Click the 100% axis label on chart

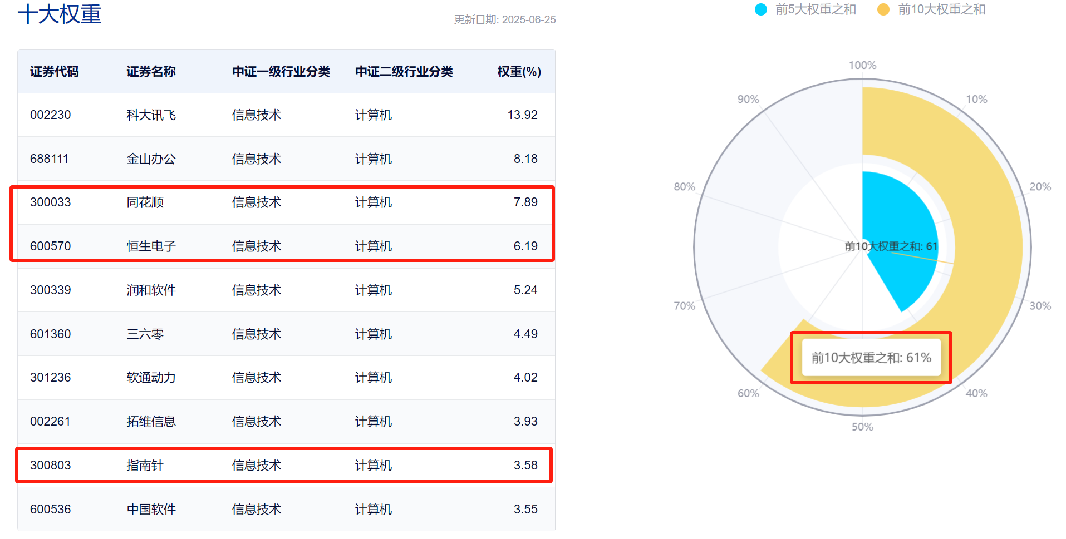[x=862, y=66]
